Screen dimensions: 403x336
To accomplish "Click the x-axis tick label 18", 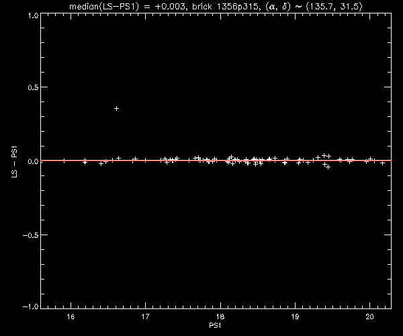I will point(220,317).
